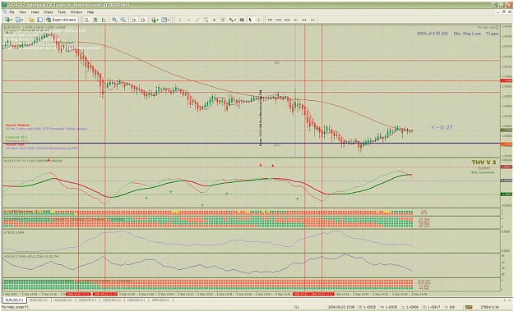This screenshot has width=514, height=311.
Task: Open the Insert menu
Action: [35, 12]
